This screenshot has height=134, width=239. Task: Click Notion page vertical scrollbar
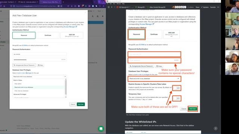tap(220, 70)
